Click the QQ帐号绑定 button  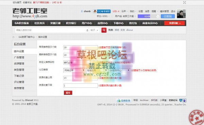click(x=102, y=11)
